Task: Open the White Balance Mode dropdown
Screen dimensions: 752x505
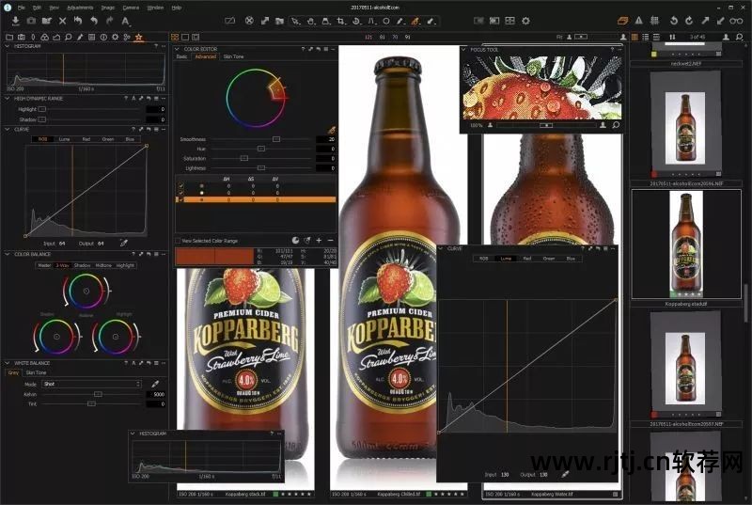Action: 92,384
